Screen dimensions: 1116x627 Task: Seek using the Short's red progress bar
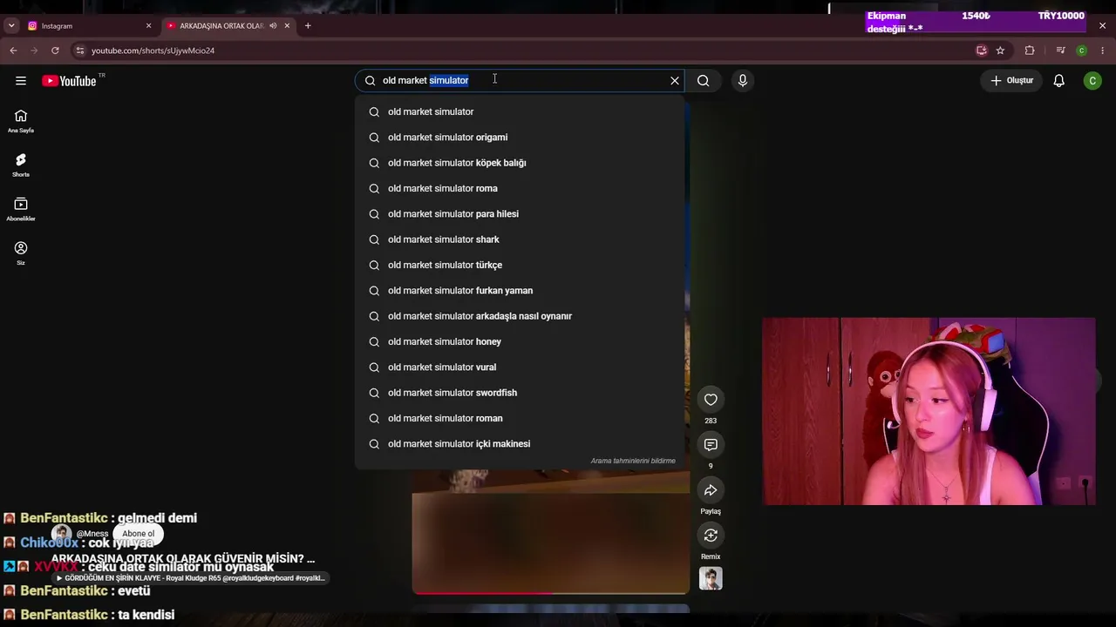551,593
